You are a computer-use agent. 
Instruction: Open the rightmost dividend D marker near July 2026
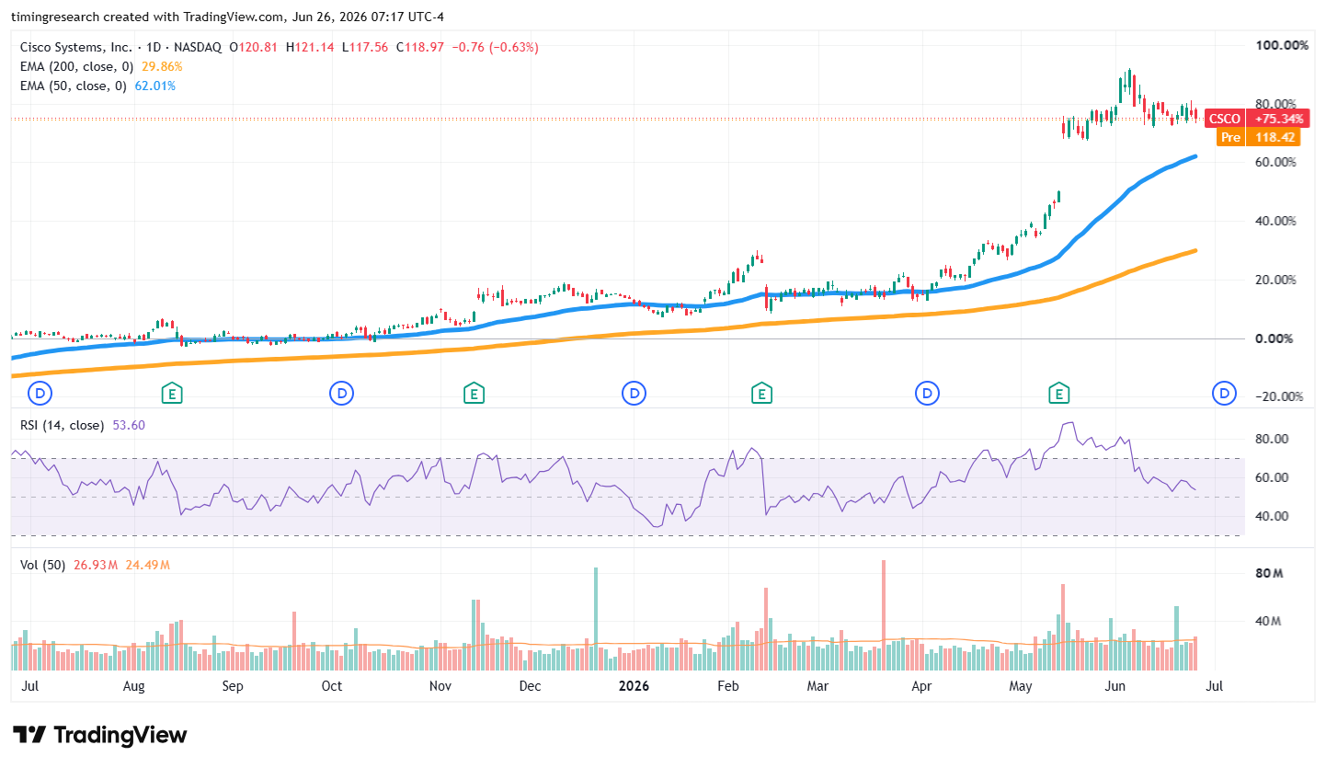(1224, 394)
